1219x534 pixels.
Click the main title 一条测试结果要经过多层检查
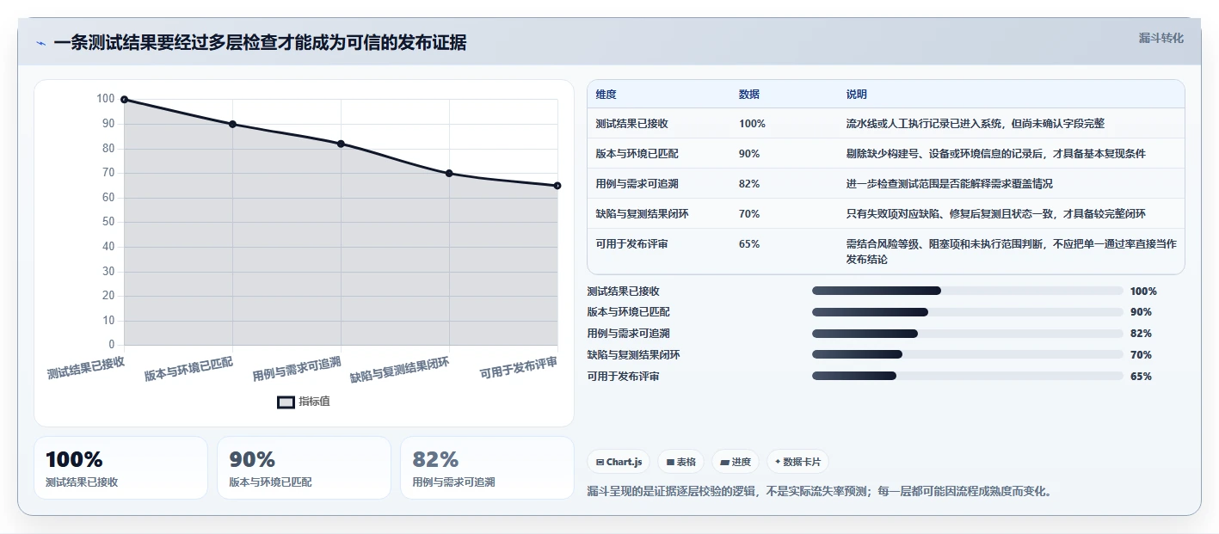pyautogui.click(x=261, y=43)
